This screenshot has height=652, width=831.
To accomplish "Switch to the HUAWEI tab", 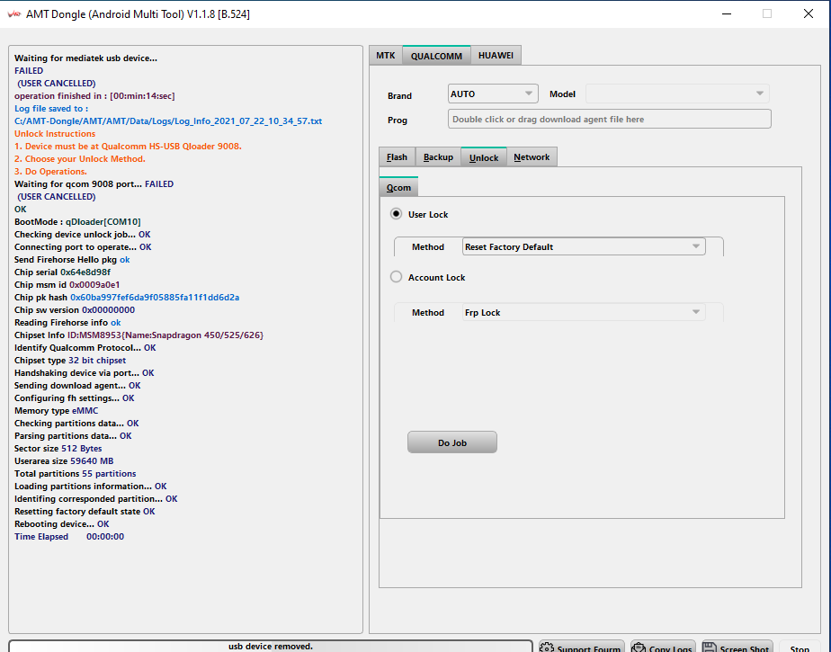I will coord(496,56).
